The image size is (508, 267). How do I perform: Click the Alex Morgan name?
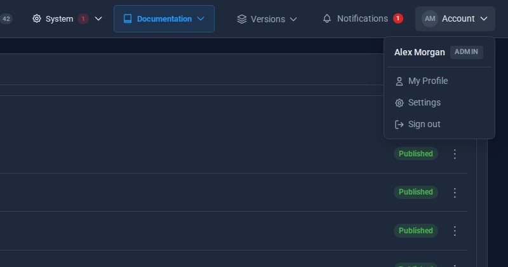tap(420, 52)
